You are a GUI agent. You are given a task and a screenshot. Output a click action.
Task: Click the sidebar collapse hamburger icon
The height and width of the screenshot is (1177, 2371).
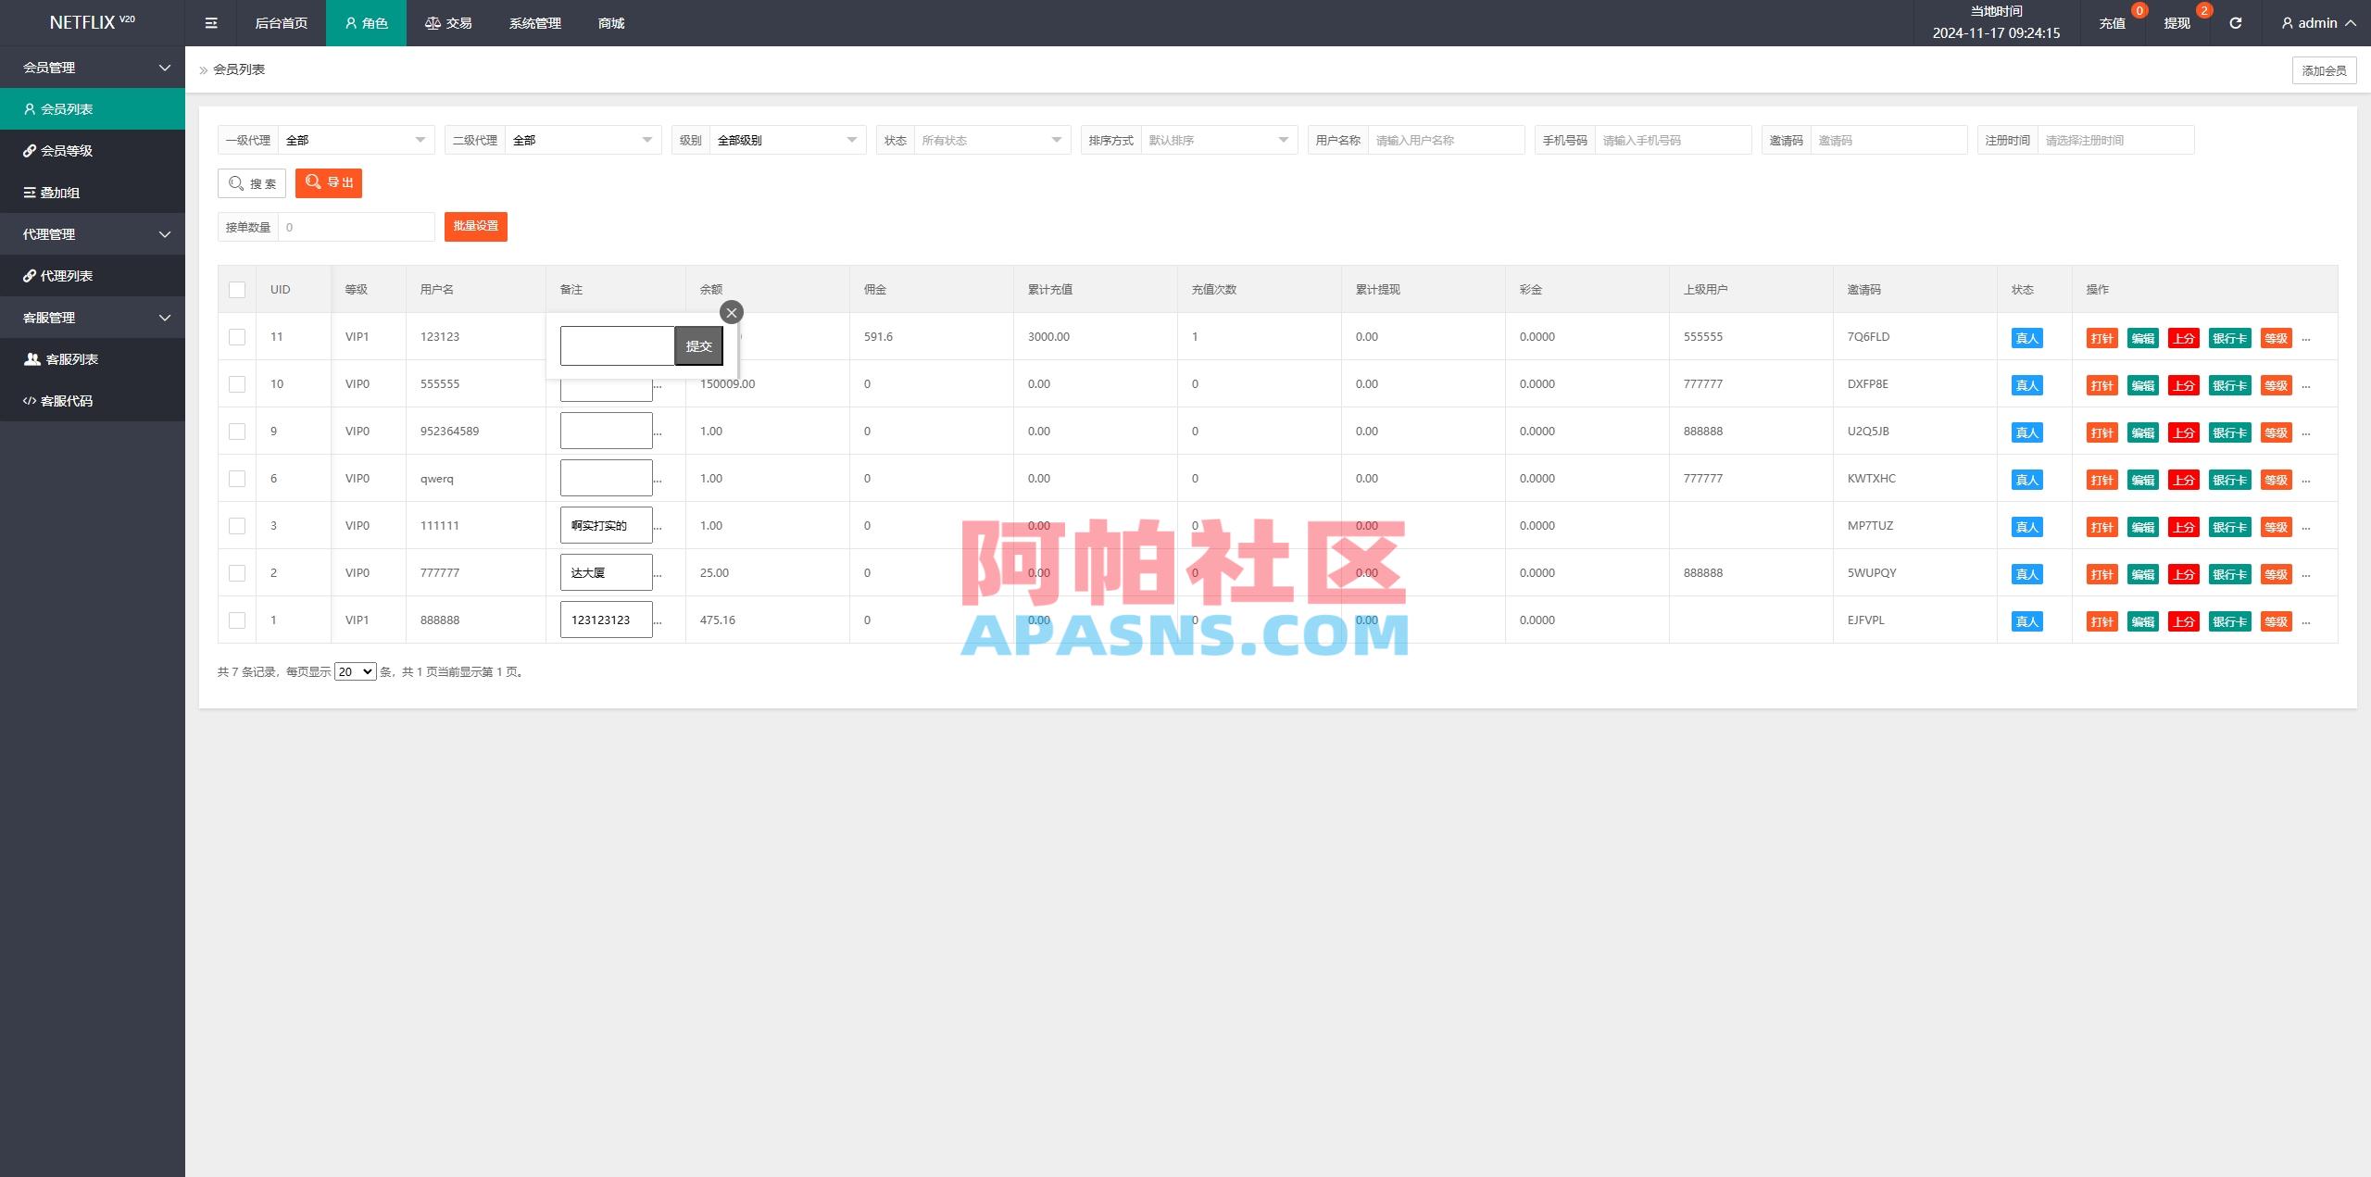pyautogui.click(x=210, y=22)
